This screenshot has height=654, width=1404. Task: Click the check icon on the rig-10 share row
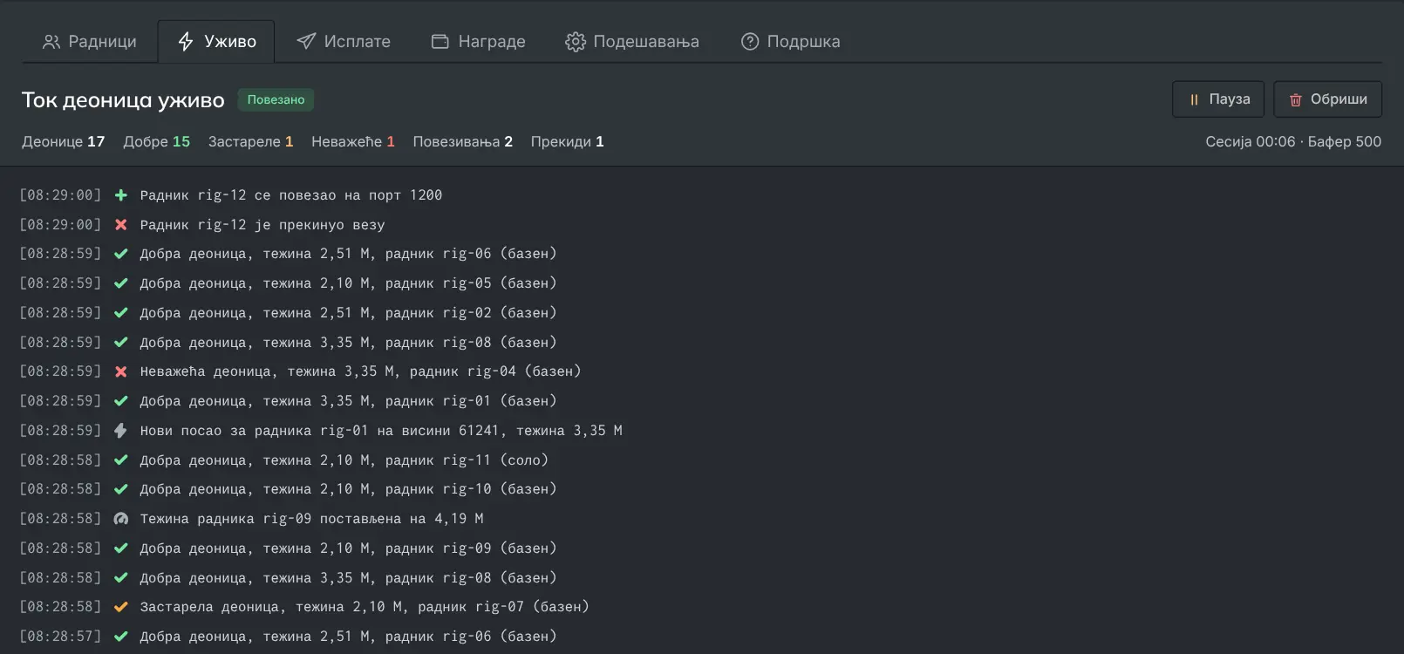pyautogui.click(x=121, y=489)
